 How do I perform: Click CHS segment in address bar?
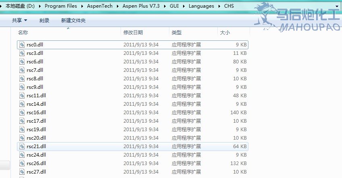click(x=229, y=6)
